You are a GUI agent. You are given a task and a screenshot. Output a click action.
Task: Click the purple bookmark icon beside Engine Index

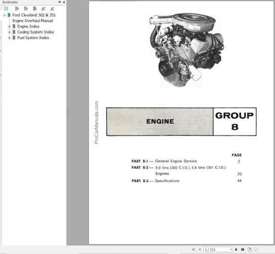(x=14, y=27)
